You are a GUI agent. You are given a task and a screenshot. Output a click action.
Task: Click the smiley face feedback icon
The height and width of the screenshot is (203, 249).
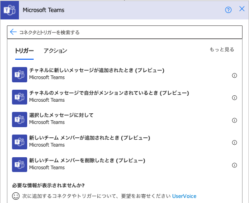pos(16,196)
